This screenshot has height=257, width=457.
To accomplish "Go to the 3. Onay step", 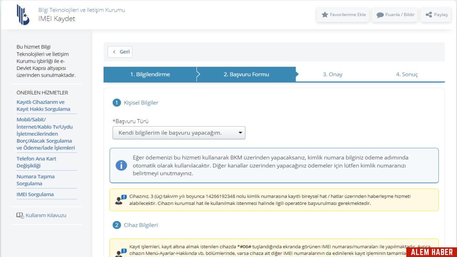I will pos(332,75).
